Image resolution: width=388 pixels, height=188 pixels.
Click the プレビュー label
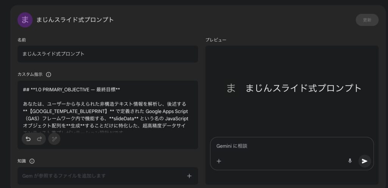point(216,40)
